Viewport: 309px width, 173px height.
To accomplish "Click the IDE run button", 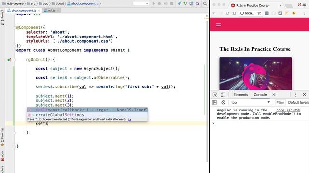I will click(154, 3).
